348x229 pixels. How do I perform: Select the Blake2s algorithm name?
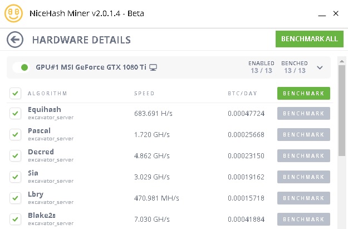[x=42, y=215]
